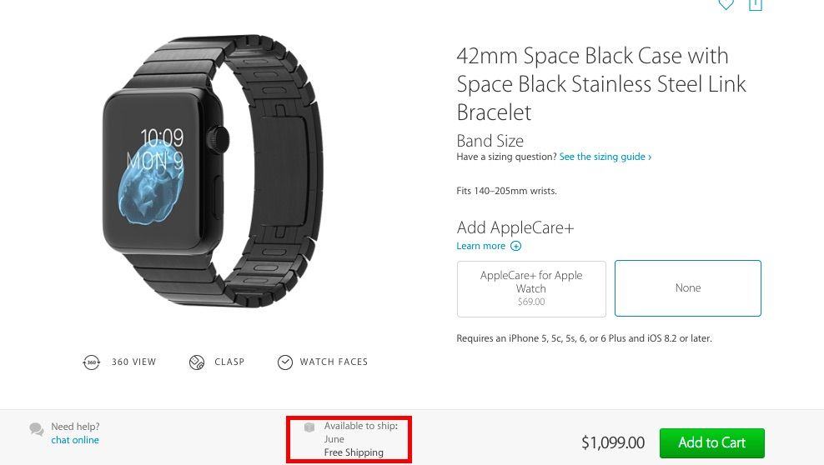Click the Band Size heading
This screenshot has width=824, height=465.
click(x=490, y=141)
